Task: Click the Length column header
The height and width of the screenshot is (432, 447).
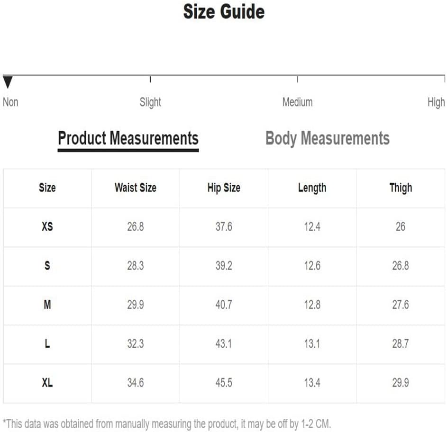Action: [x=312, y=188]
